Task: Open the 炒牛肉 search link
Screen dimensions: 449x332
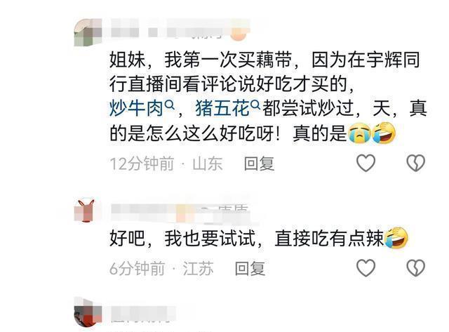Action: point(136,109)
